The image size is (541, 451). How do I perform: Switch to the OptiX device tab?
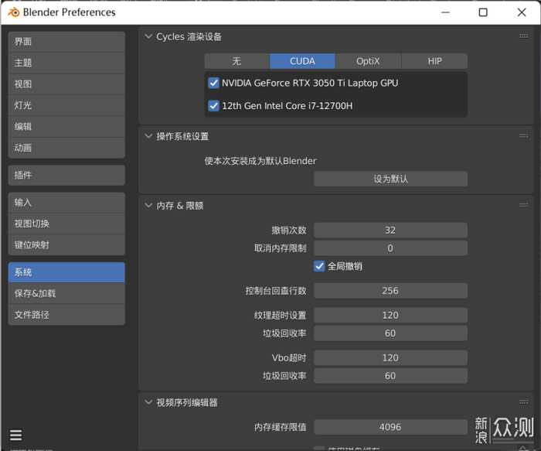[369, 61]
